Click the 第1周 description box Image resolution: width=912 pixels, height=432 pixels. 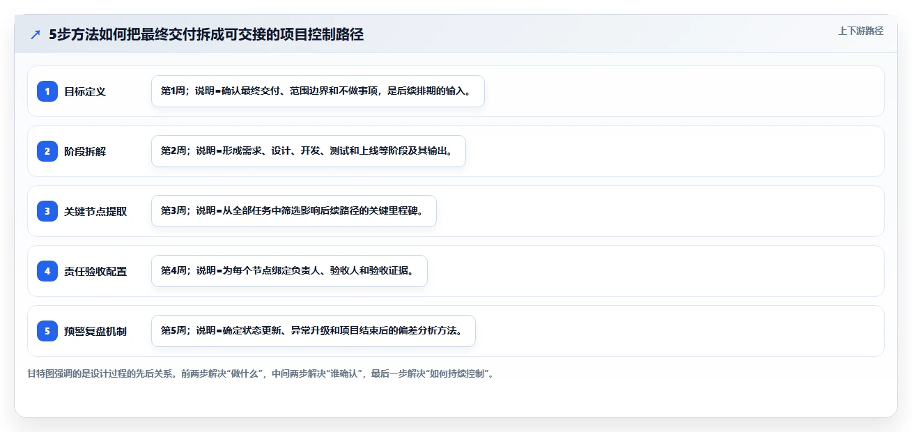tap(318, 91)
